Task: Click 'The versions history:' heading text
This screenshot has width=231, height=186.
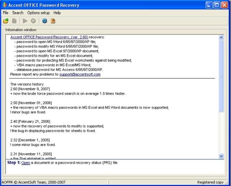Action: pyautogui.click(x=27, y=84)
